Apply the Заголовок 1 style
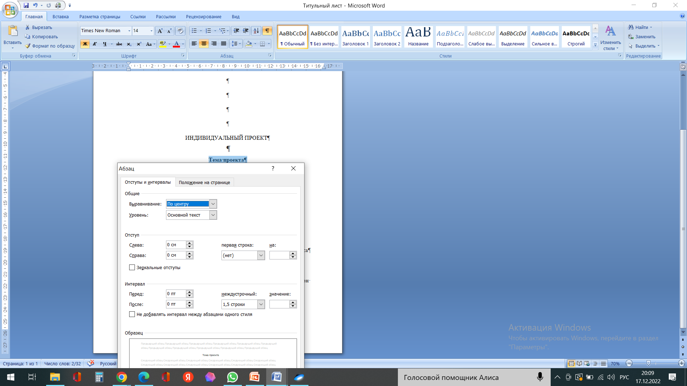687x386 pixels. (x=355, y=37)
